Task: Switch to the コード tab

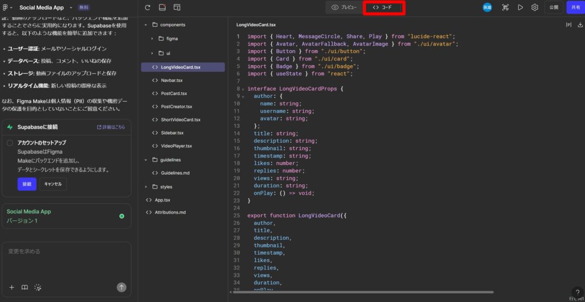Action: point(383,7)
